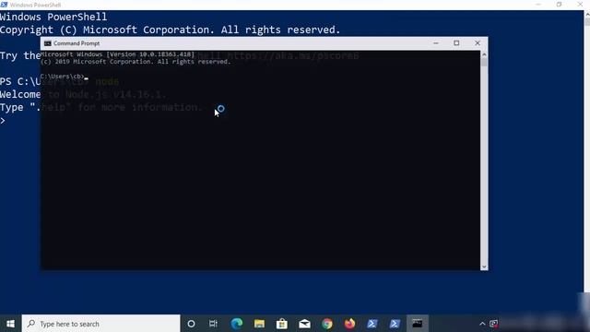Screen dimensions: 590x332
Task: Launch Microsoft Edge from the taskbar
Action: 237,324
